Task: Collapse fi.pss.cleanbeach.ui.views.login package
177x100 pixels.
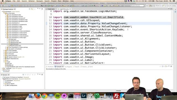Action: 6,37
